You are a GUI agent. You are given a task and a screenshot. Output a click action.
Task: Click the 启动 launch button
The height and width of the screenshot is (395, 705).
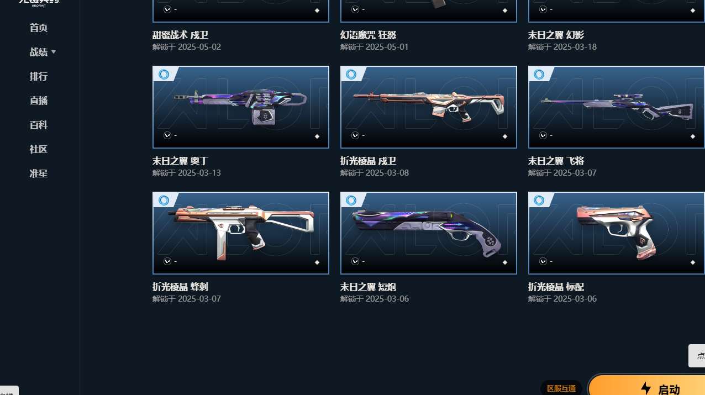(x=646, y=385)
